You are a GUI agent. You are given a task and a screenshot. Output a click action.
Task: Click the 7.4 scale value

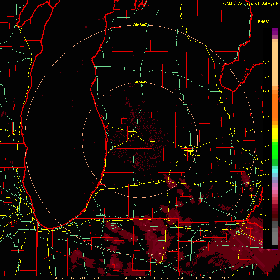(266, 77)
